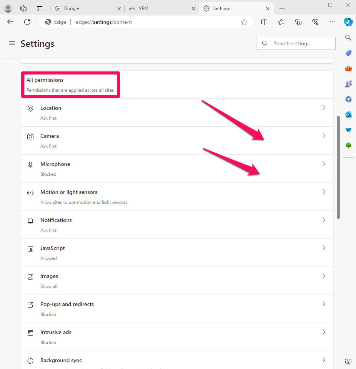Open the Favorites toolbar icon
The height and width of the screenshot is (369, 356).
click(x=281, y=22)
